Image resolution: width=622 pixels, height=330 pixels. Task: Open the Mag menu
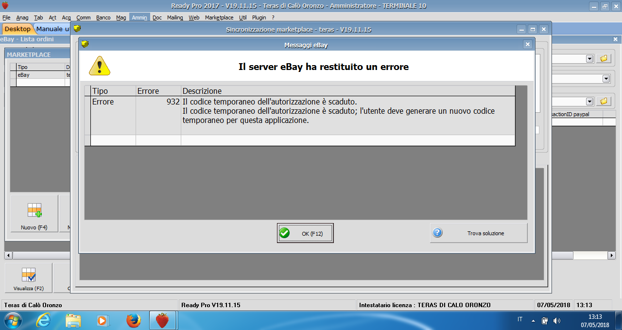121,17
